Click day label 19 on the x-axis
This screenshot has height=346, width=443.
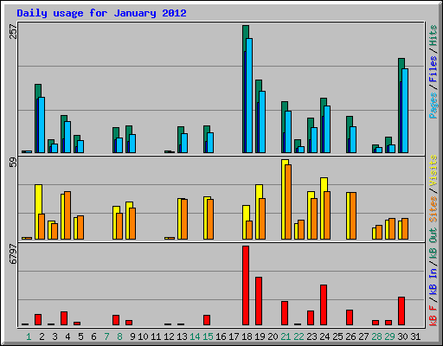260,336
